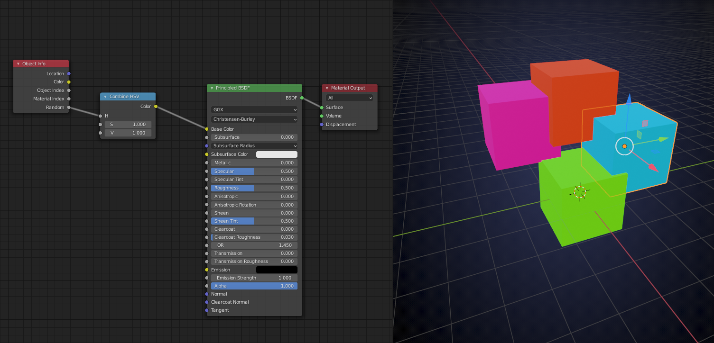Screen dimensions: 714x343
Task: Open the Emission black color swatch
Action: coord(277,270)
